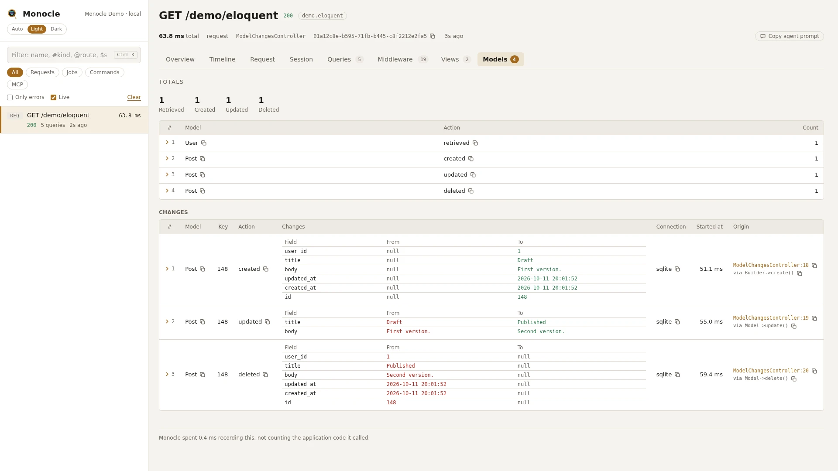Image resolution: width=838 pixels, height=471 pixels.
Task: Open the Timeline tab
Action: 222,59
